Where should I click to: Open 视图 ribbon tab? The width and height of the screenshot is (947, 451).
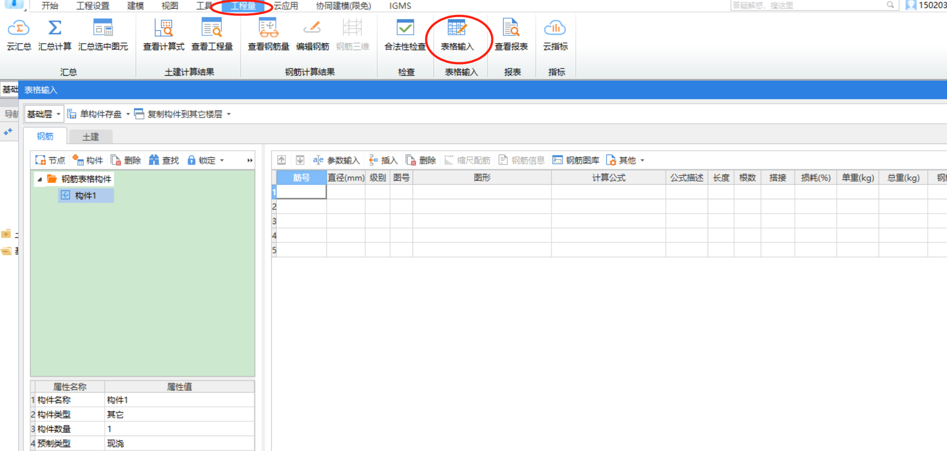click(x=170, y=6)
